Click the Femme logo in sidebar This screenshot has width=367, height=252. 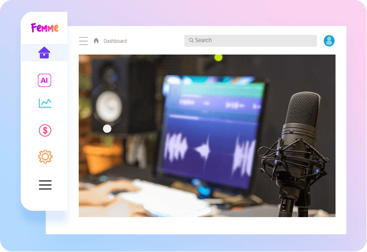[45, 28]
